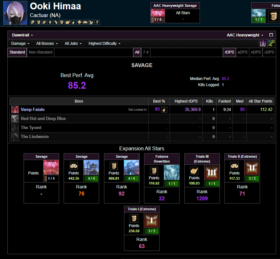Click The Tyrant boss portrait icon

pyautogui.click(x=15, y=128)
